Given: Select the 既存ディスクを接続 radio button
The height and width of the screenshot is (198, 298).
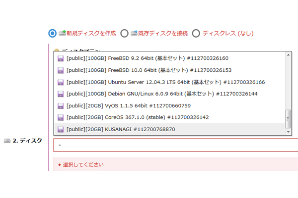Looking at the screenshot, I should pos(125,33).
